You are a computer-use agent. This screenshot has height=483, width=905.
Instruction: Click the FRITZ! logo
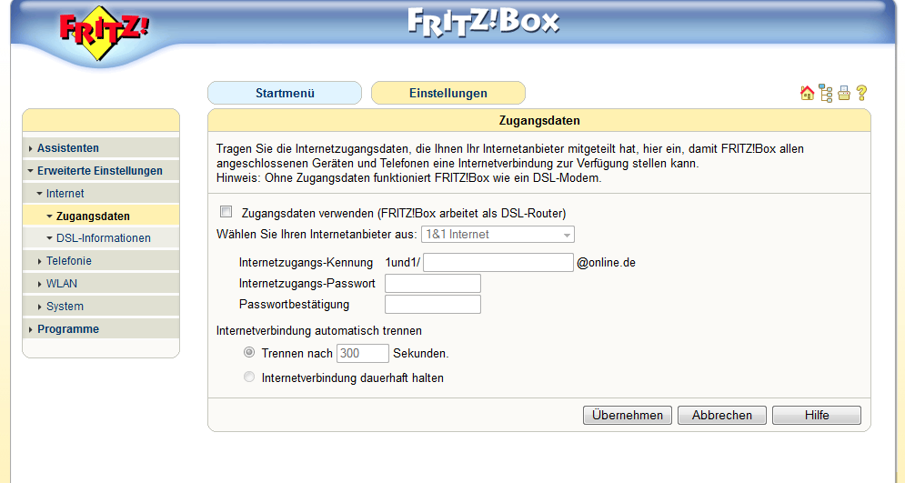pyautogui.click(x=104, y=32)
